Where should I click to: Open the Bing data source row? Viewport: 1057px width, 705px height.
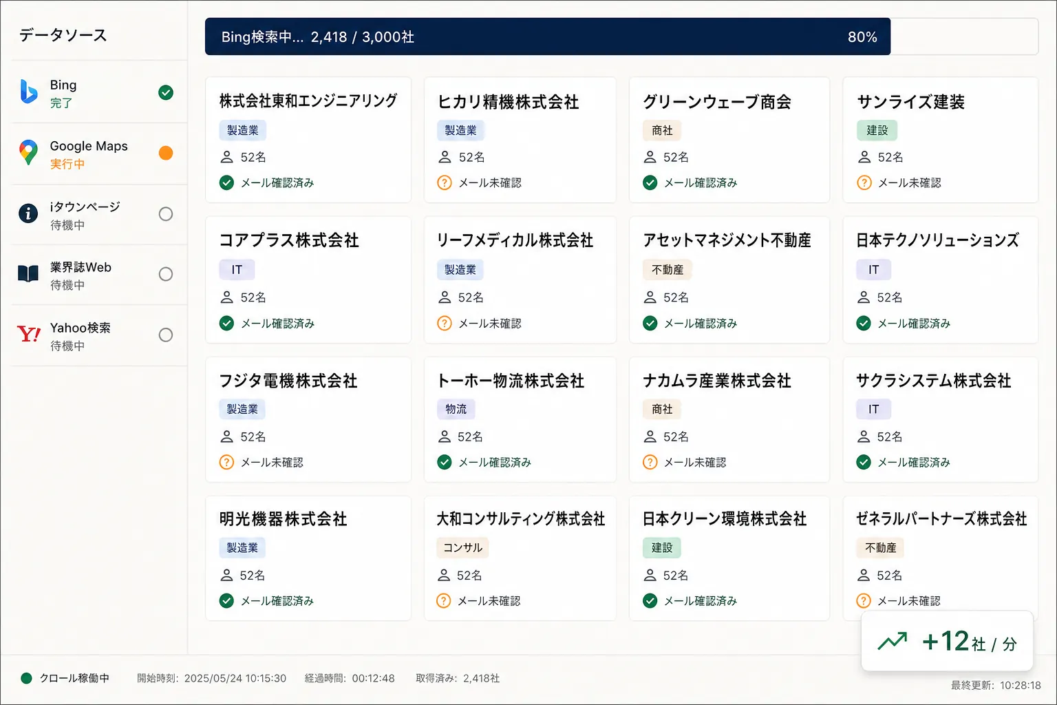99,92
